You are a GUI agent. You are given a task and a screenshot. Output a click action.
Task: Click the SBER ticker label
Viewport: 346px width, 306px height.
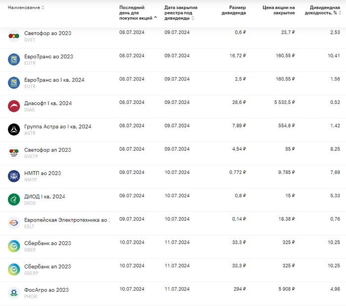click(30, 250)
